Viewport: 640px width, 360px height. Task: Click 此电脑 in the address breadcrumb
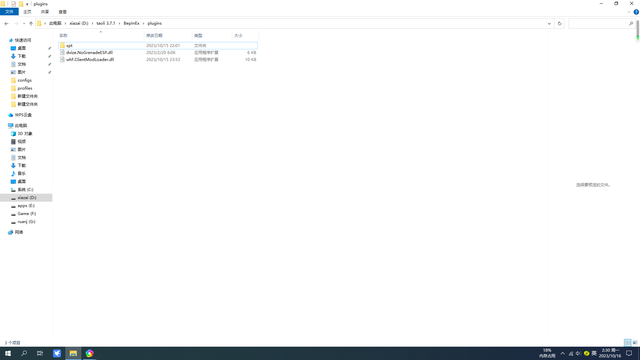[55, 23]
